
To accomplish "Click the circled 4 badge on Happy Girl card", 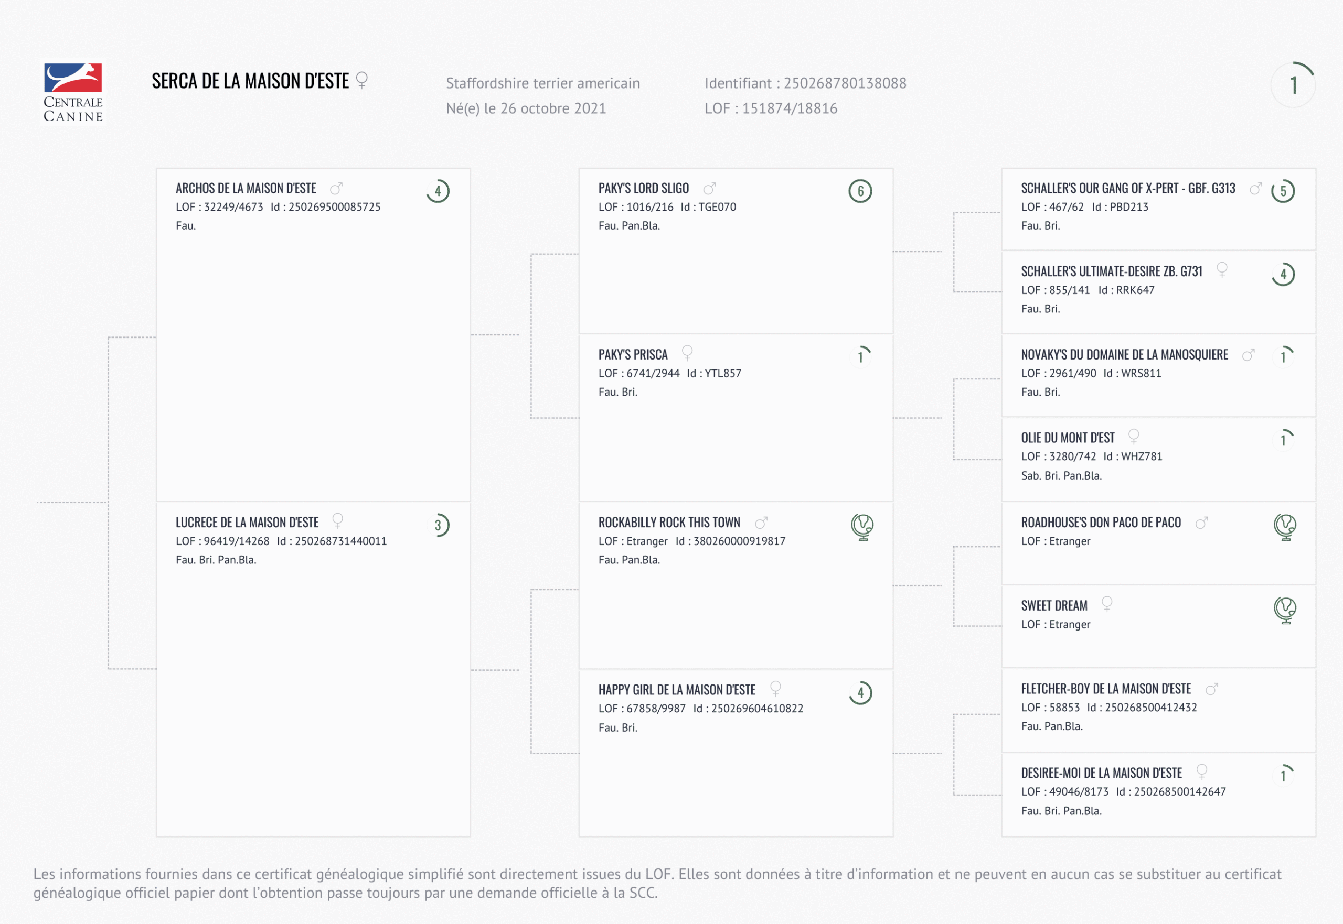I will [x=860, y=692].
